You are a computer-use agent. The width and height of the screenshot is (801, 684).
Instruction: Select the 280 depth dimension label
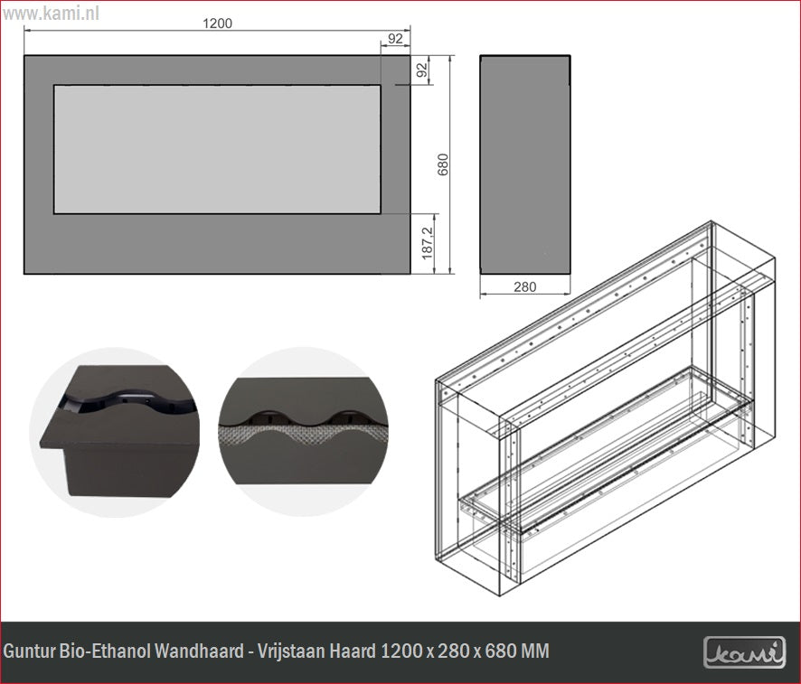point(524,287)
